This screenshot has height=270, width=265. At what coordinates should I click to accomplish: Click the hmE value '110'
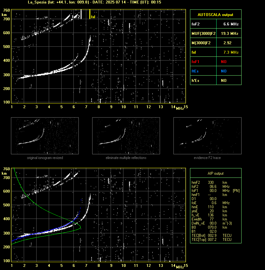pyautogui.click(x=211, y=207)
